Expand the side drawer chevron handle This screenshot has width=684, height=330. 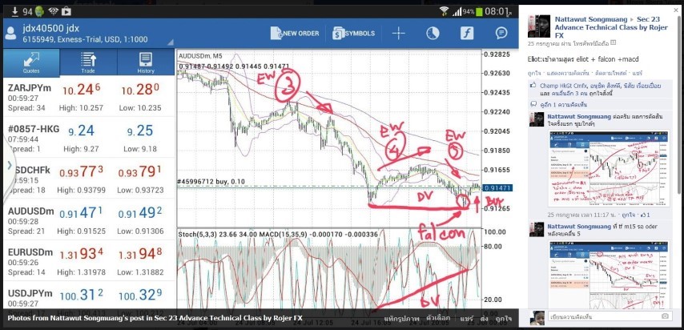[x=9, y=165]
